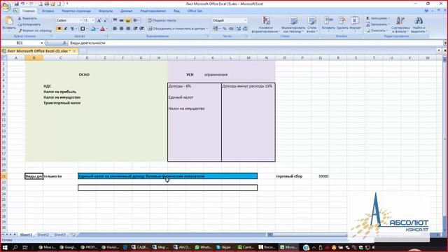Open Merge and Center (Объединить) dropdown arrow
Image resolution: width=448 pixels, height=252 pixels.
[x=207, y=29]
